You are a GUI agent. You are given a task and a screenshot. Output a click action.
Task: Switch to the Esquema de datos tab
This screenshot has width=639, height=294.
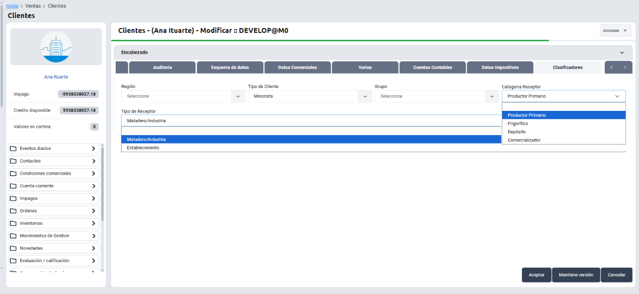coord(230,67)
